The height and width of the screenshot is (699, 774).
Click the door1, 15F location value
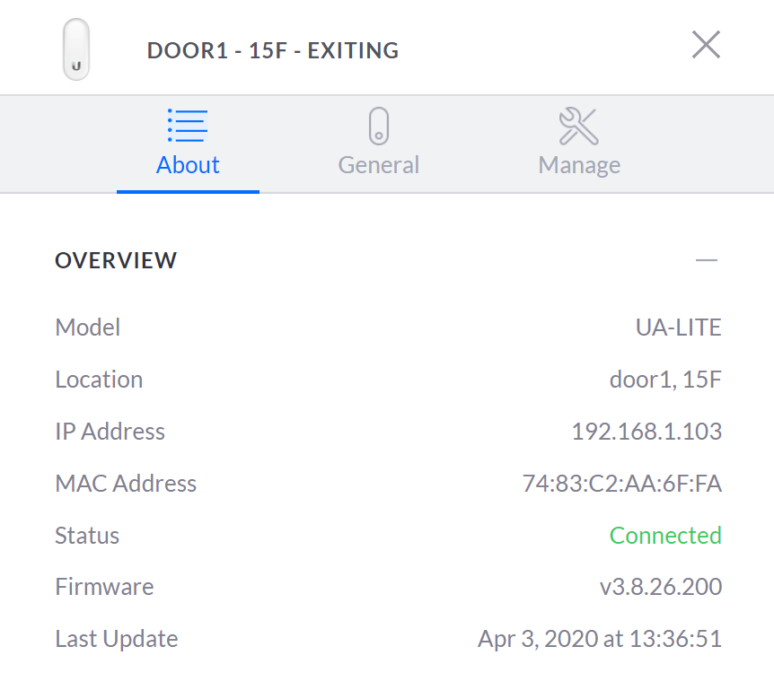[665, 380]
